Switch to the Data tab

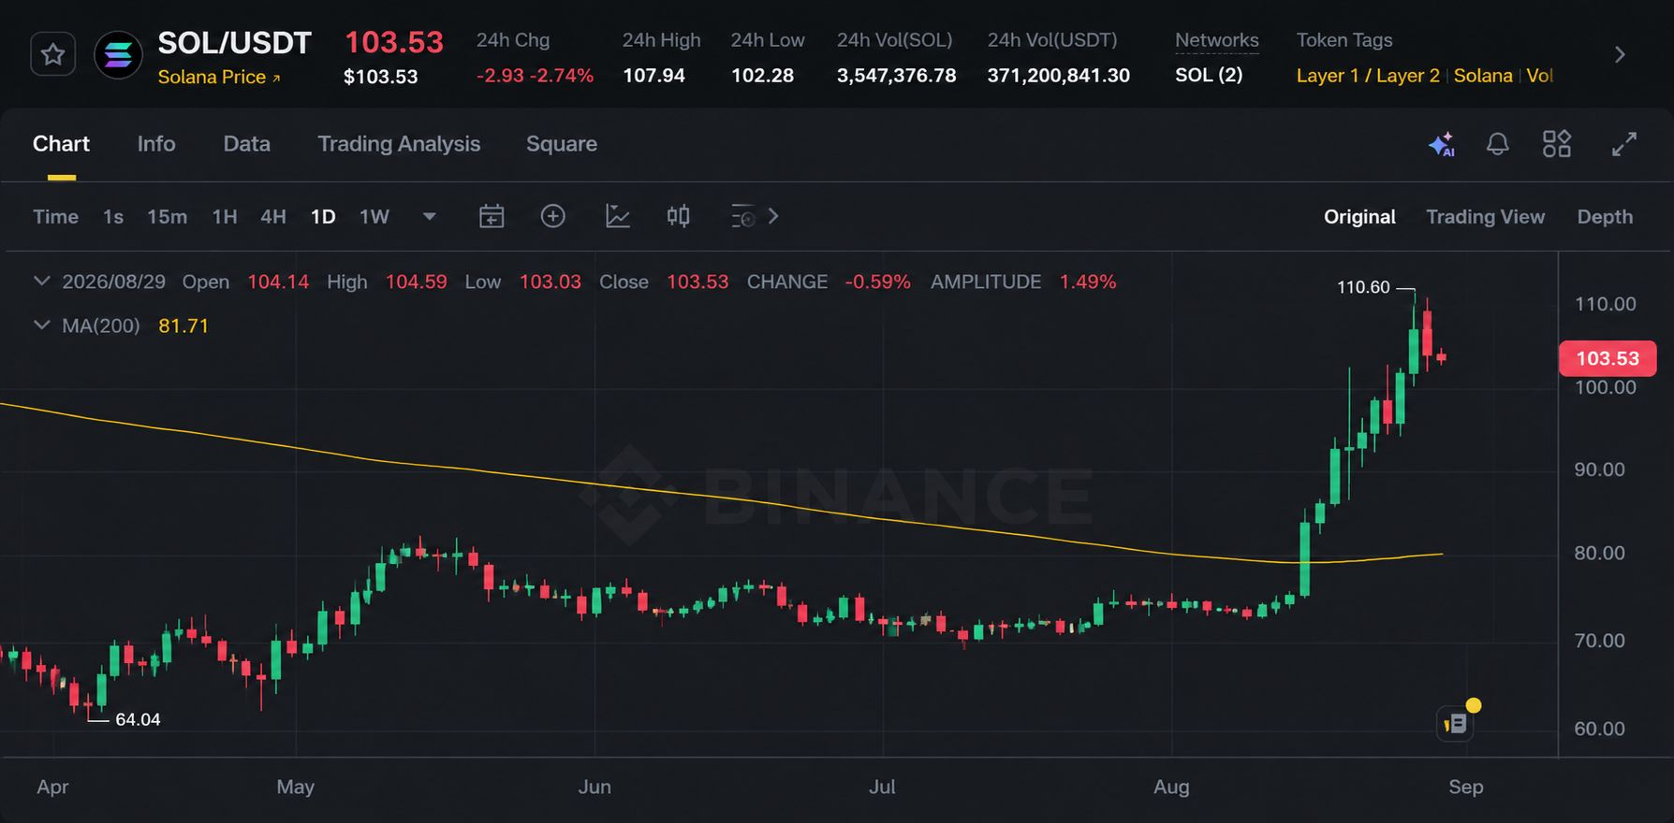[247, 144]
